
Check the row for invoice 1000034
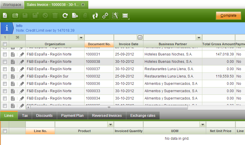5,98
